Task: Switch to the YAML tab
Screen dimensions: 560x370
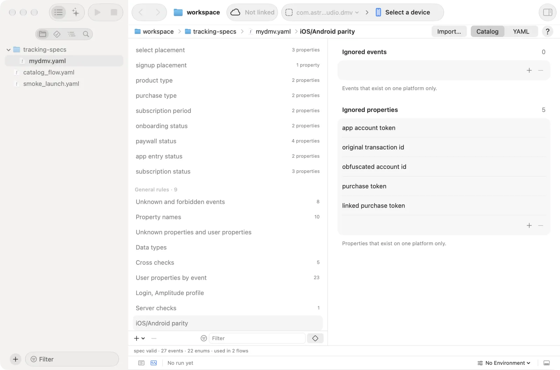Action: [521, 31]
